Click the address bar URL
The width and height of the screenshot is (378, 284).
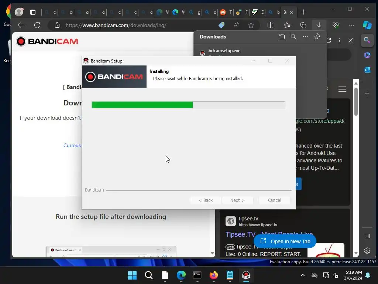(x=116, y=25)
